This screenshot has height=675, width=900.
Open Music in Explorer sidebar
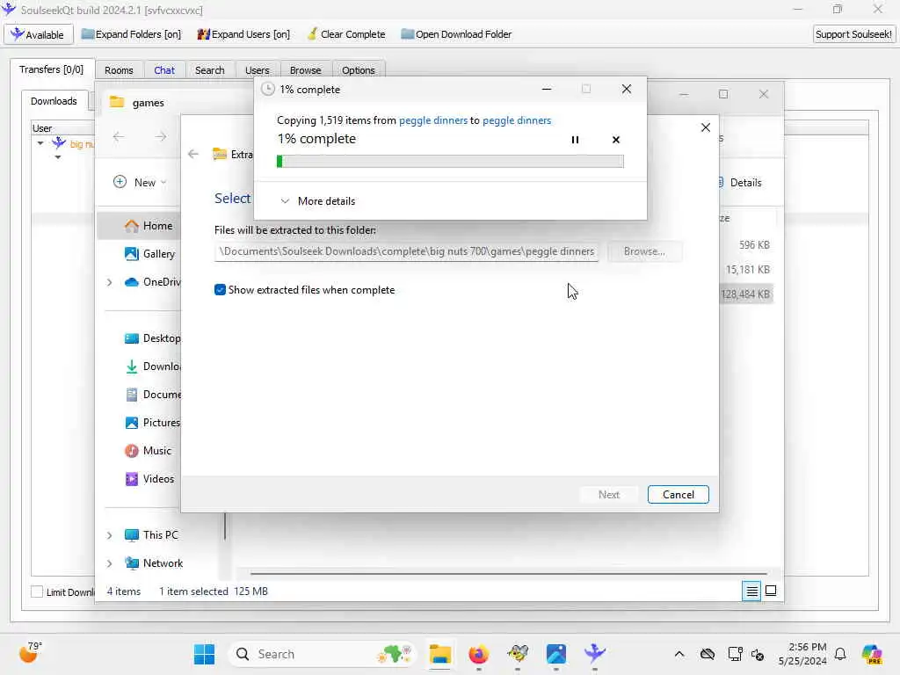coord(148,451)
